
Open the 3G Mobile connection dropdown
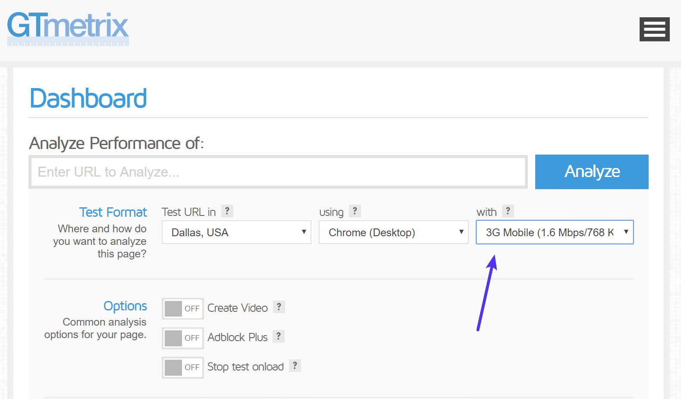(555, 232)
